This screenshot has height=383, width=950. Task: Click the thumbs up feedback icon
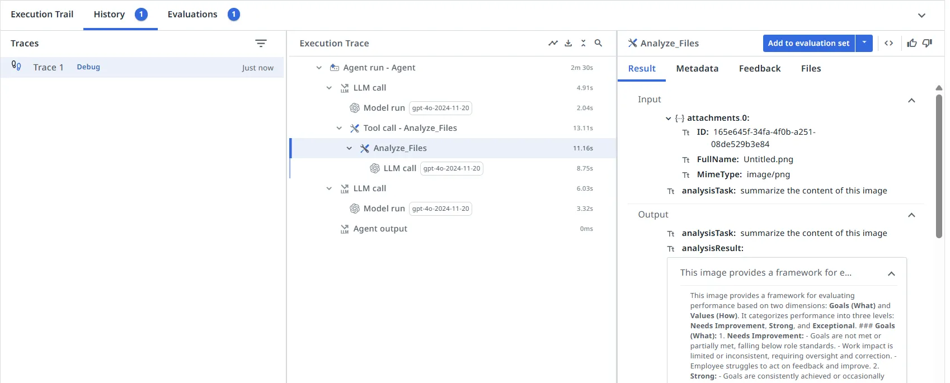(x=912, y=43)
